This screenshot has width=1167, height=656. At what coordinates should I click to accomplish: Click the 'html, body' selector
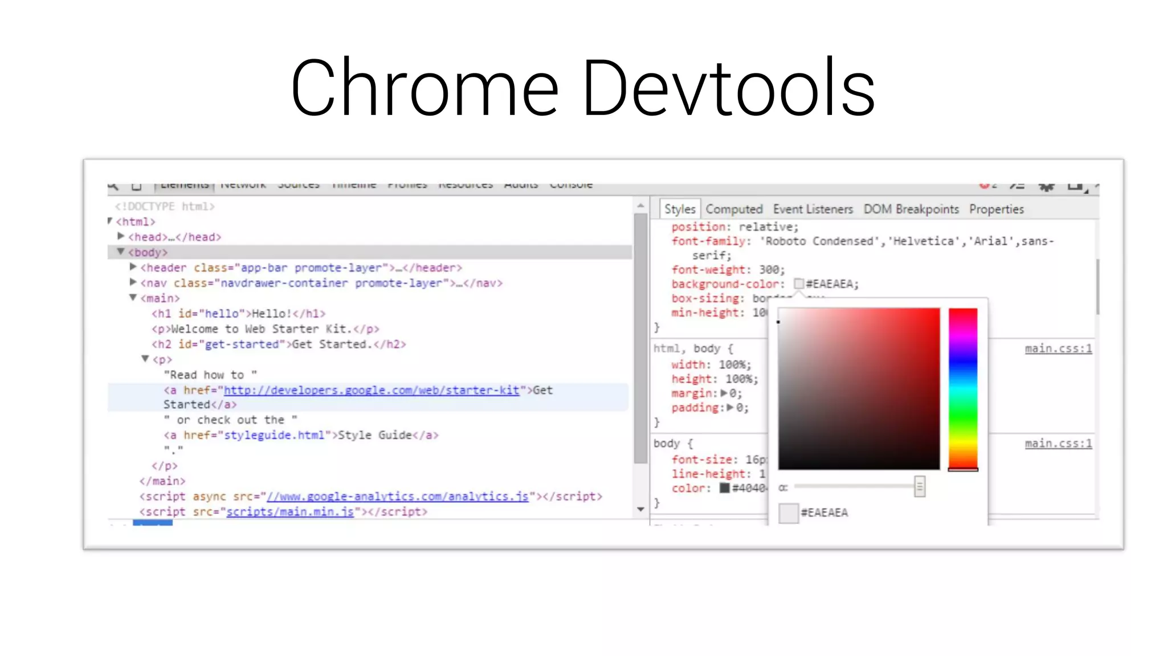point(687,348)
